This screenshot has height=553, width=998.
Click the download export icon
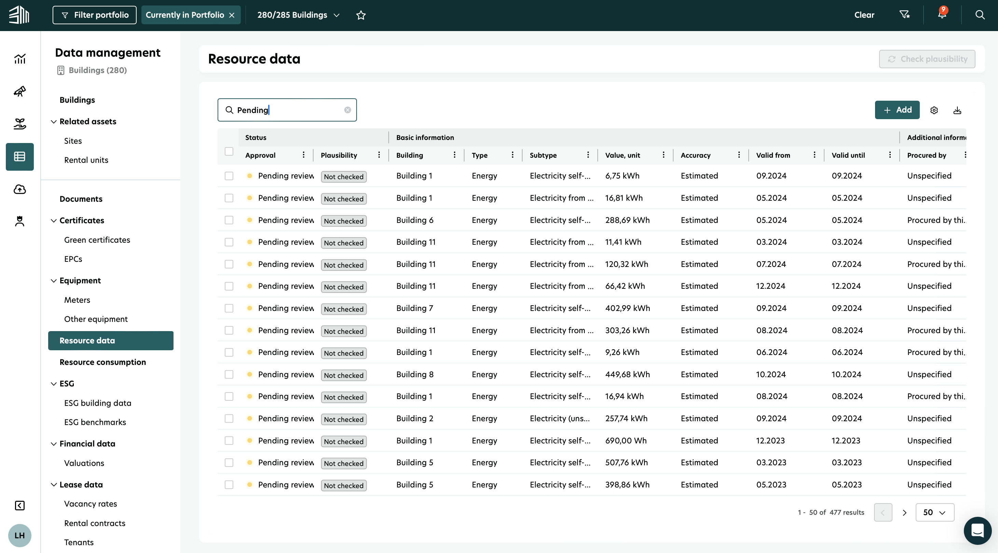coord(957,110)
